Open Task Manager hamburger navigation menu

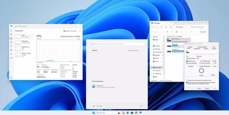11,31
